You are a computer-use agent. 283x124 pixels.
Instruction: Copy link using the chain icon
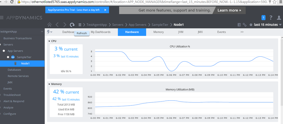point(244,25)
